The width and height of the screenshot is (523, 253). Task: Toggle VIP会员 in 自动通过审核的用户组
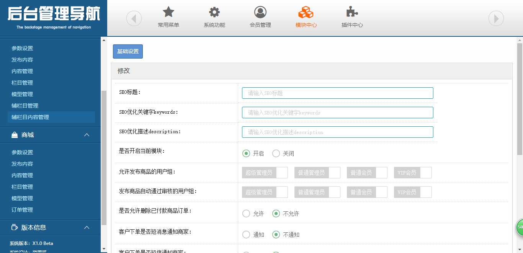tap(413, 192)
